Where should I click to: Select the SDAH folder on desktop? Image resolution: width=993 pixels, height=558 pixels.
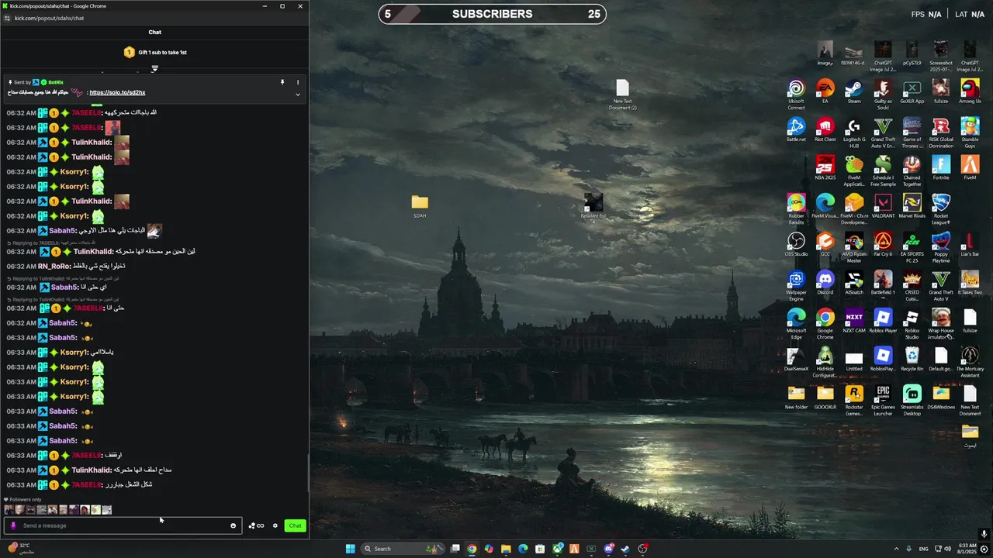(420, 206)
